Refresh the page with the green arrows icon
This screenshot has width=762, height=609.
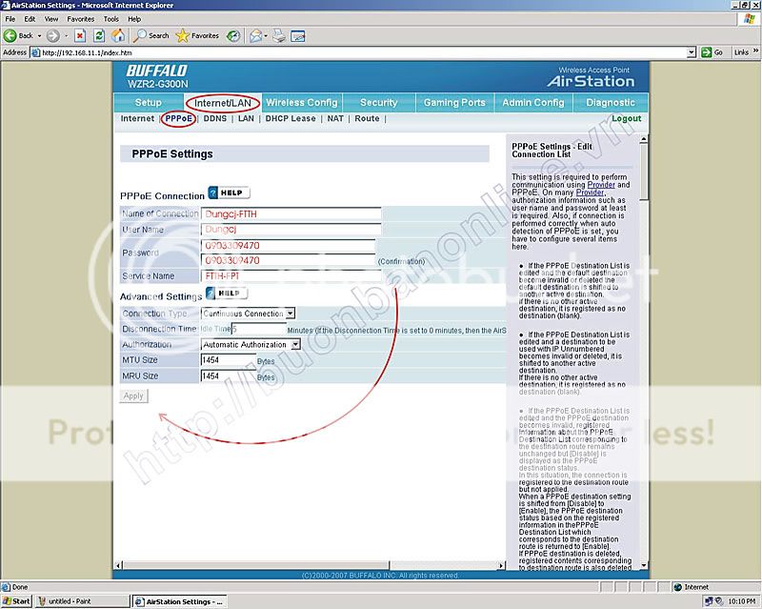click(99, 35)
